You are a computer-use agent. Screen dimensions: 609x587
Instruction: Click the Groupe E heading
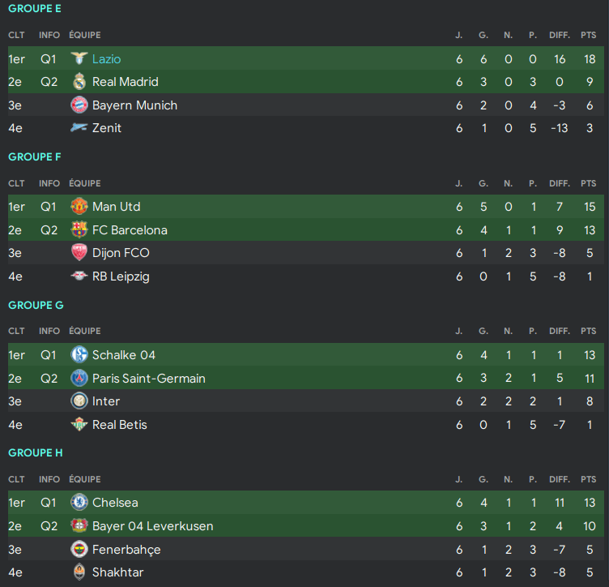(35, 9)
